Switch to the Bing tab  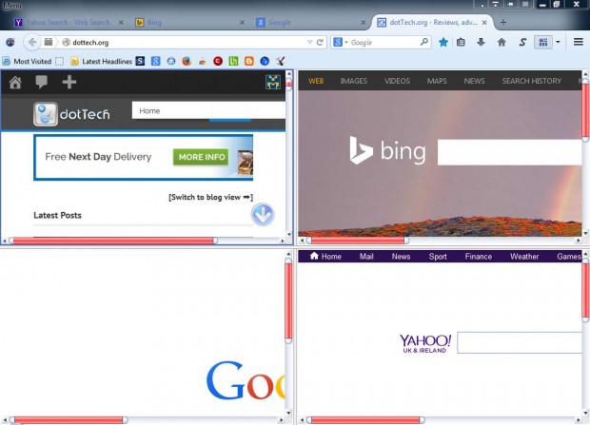[148, 22]
